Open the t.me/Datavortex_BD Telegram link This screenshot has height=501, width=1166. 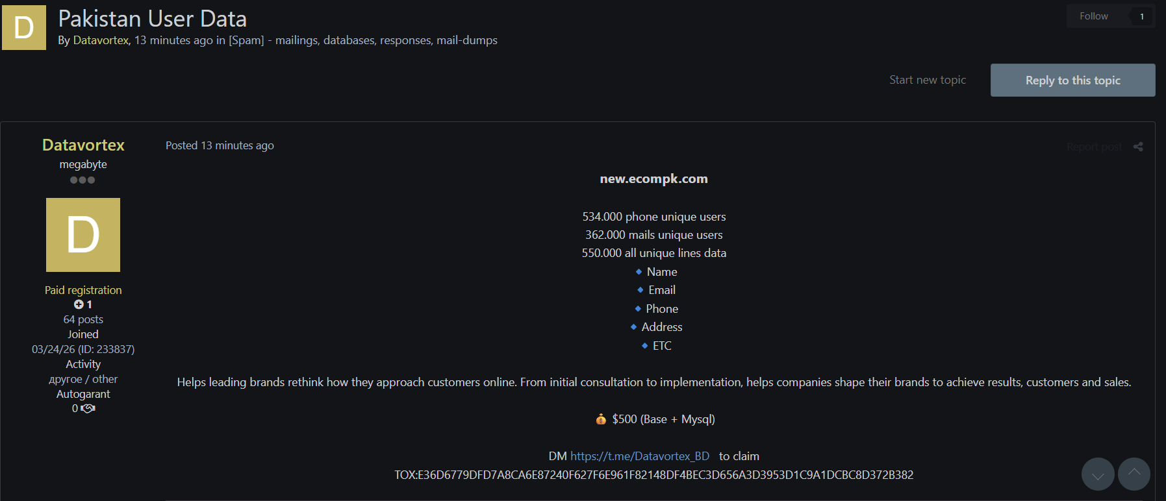(x=640, y=456)
